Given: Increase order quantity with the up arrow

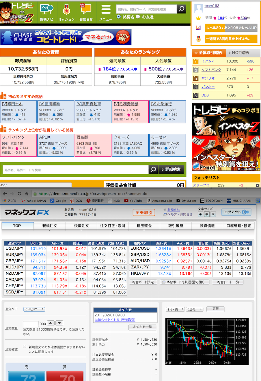Looking at the screenshot, I should [x=51, y=323].
